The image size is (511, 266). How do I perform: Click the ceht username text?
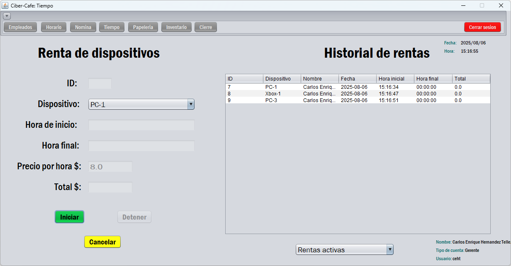click(456, 259)
